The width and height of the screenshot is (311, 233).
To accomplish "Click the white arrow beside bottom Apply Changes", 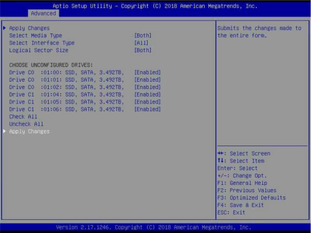I will [5, 131].
